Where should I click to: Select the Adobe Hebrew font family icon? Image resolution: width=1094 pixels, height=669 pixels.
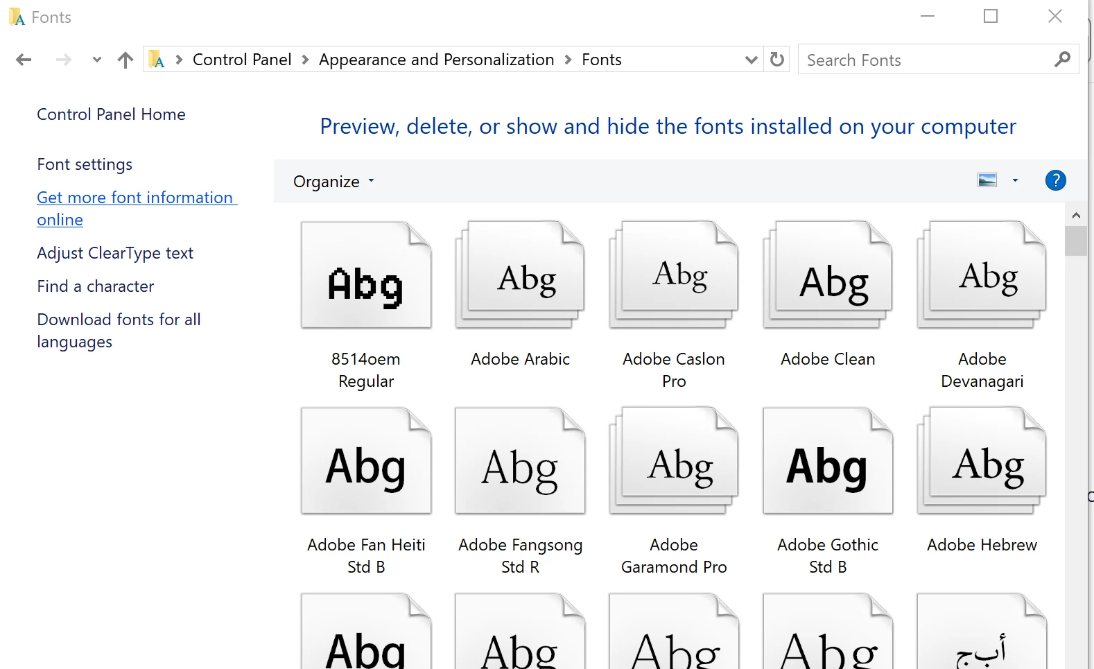[982, 461]
